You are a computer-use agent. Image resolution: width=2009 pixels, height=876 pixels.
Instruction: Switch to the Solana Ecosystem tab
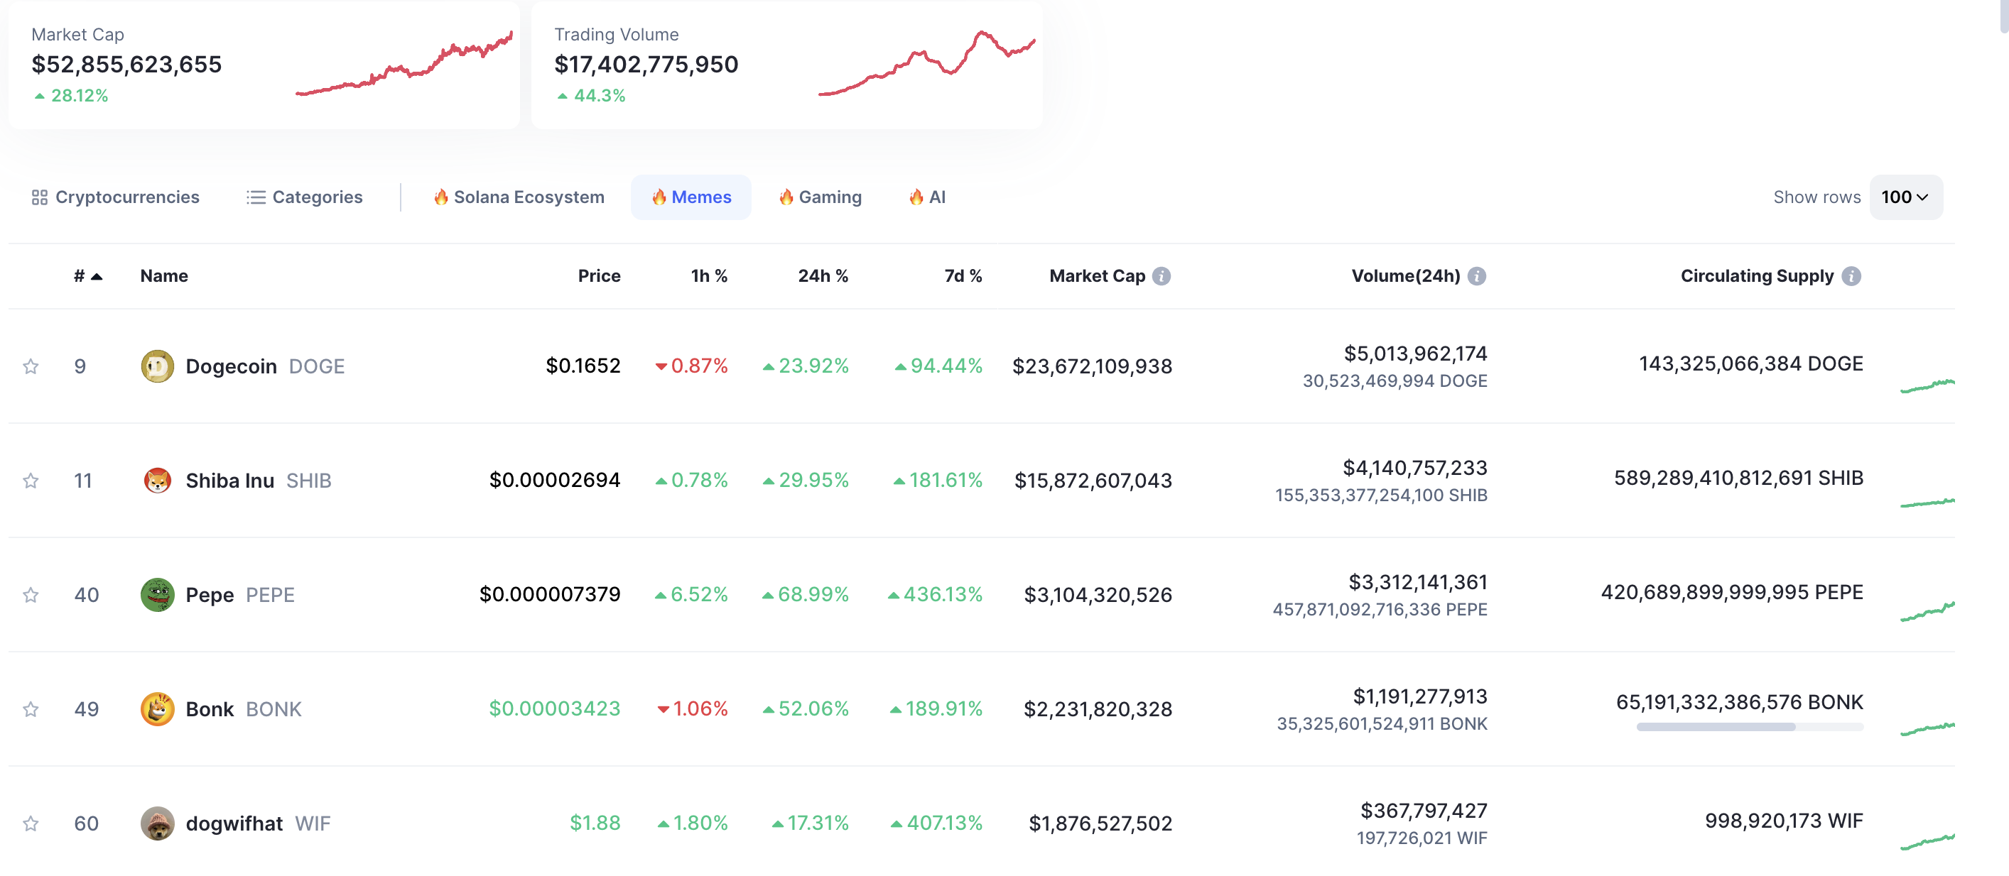click(519, 197)
